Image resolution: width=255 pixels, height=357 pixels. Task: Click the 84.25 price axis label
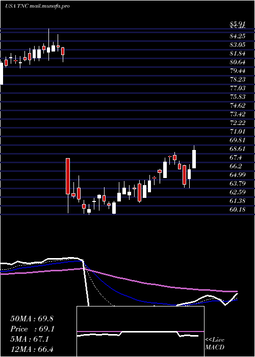coord(238,36)
